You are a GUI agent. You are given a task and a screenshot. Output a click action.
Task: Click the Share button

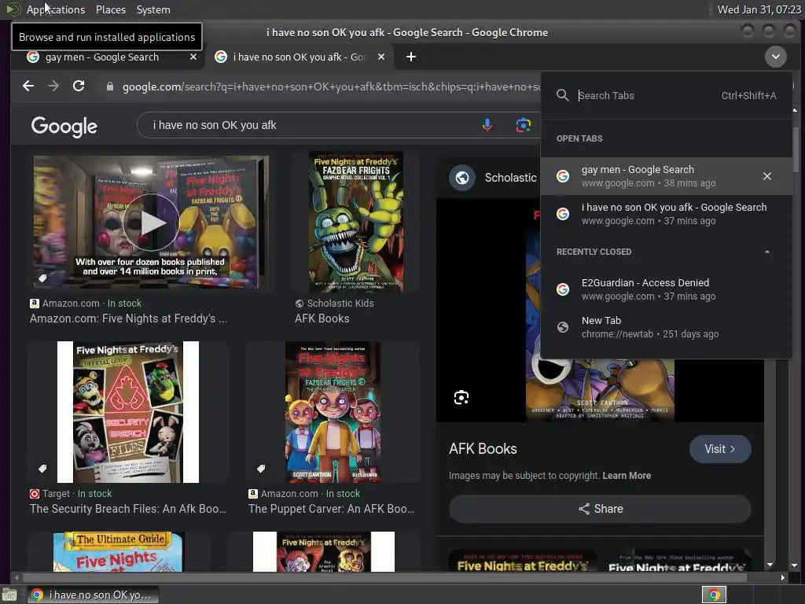point(600,509)
